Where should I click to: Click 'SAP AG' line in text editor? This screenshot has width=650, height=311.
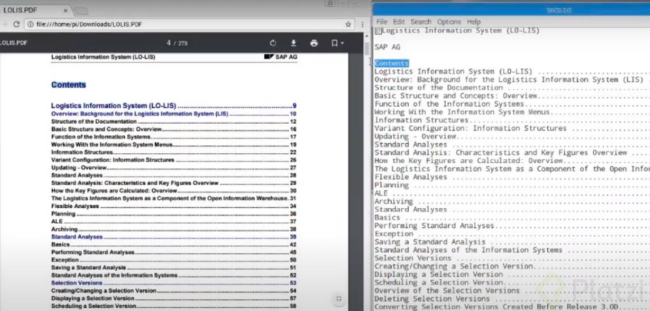tap(388, 47)
